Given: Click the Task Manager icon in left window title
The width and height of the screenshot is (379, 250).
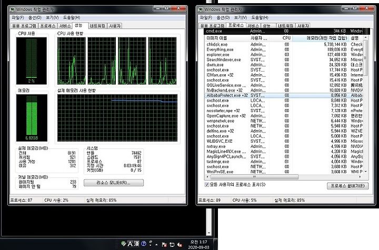Looking at the screenshot, I should pyautogui.click(x=12, y=9).
